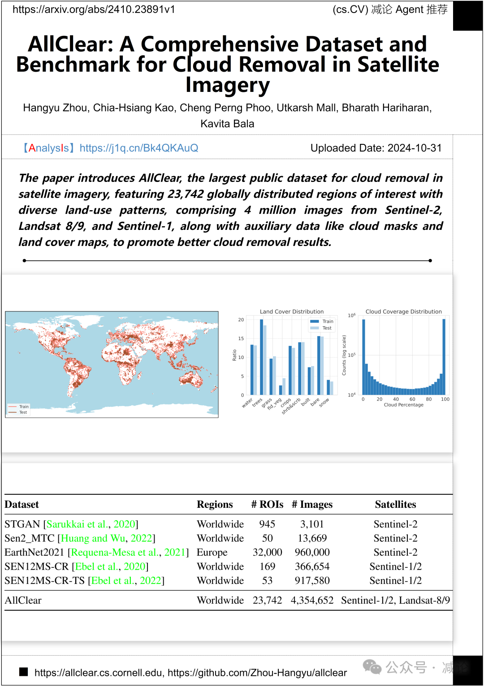Click the SEN12MS-CR images value 366,654
Screen dimensions: 484x687
[x=312, y=566]
